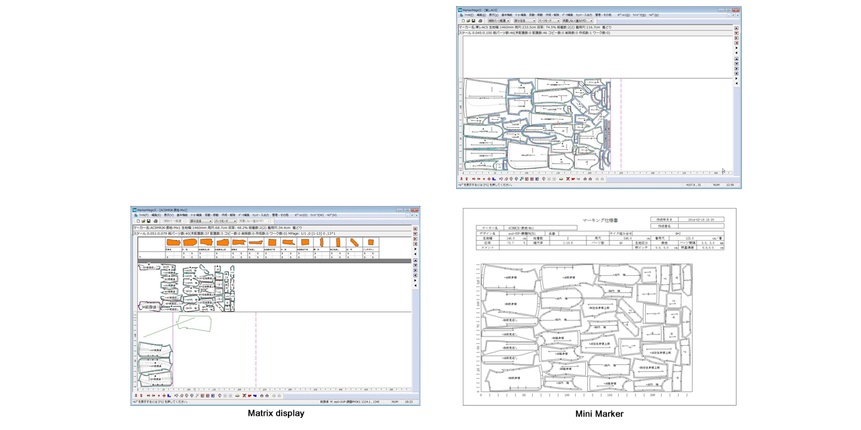The width and height of the screenshot is (861, 430).
Task: Open the 部分空余 dropdown in the Matrix display window
Action: click(200, 221)
